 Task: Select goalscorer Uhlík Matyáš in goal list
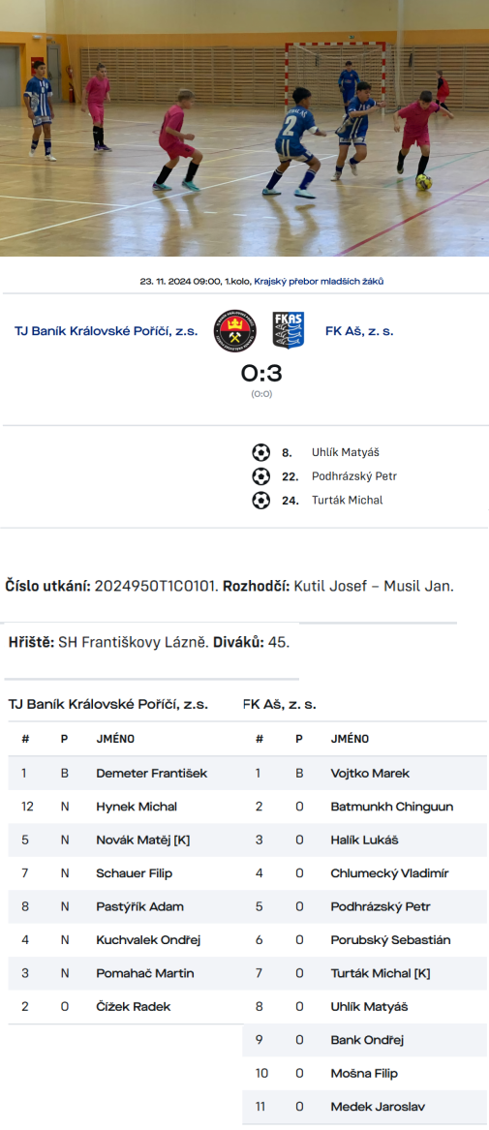click(345, 452)
